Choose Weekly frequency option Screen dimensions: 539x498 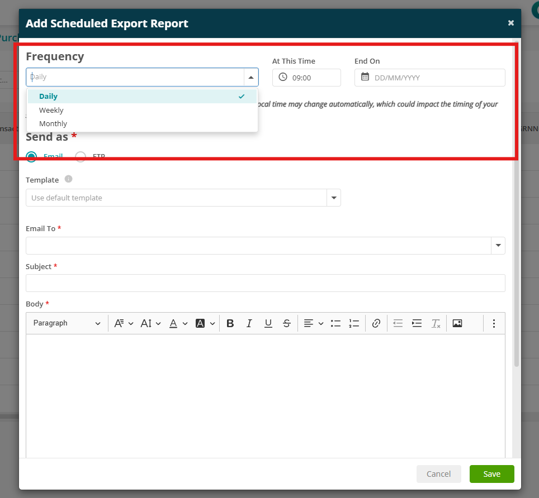(x=142, y=110)
